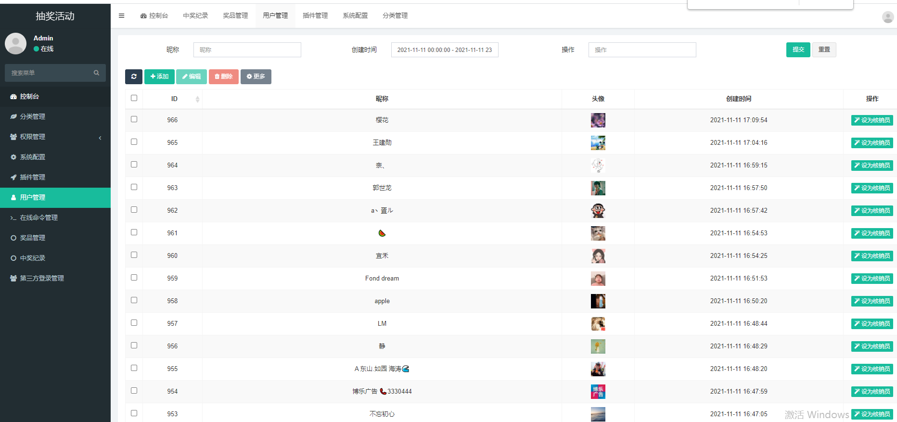Click the avatar thumbnail for user 962

[598, 210]
